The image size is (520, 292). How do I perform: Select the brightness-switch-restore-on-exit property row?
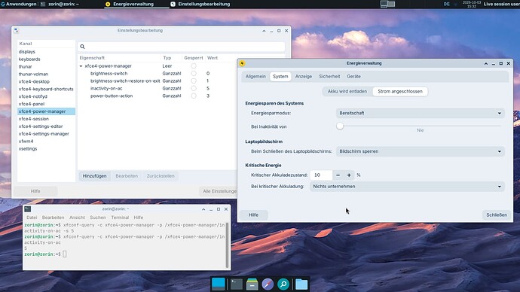(157, 81)
